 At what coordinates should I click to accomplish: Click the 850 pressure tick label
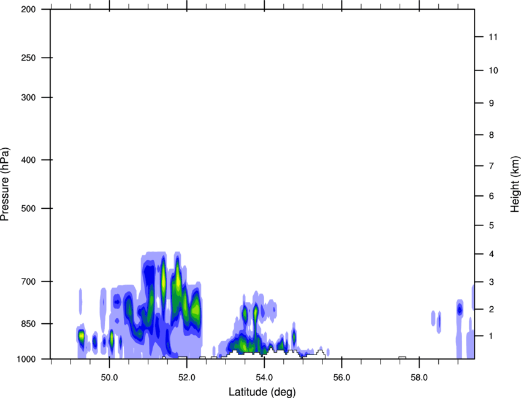[29, 324]
